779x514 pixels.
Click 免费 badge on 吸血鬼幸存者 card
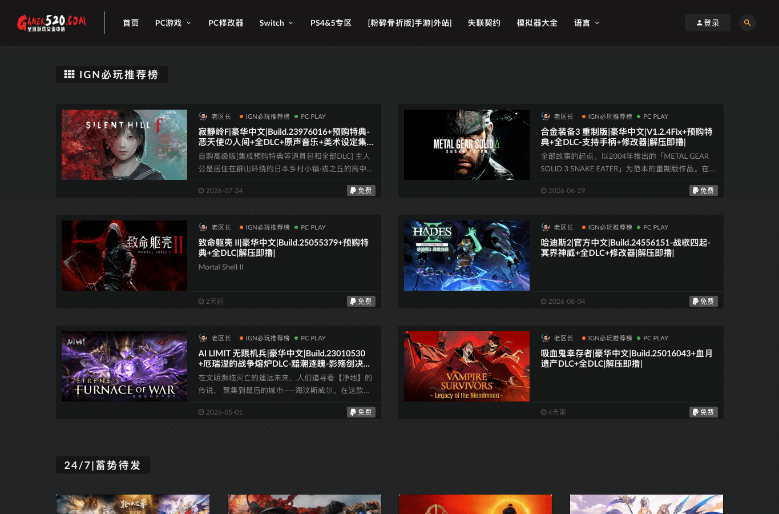click(x=704, y=412)
